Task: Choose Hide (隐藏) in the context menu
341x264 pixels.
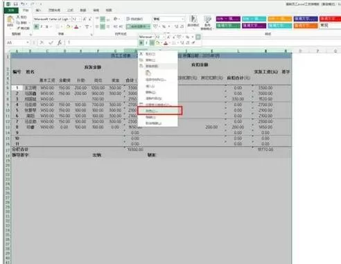Action: [158, 117]
